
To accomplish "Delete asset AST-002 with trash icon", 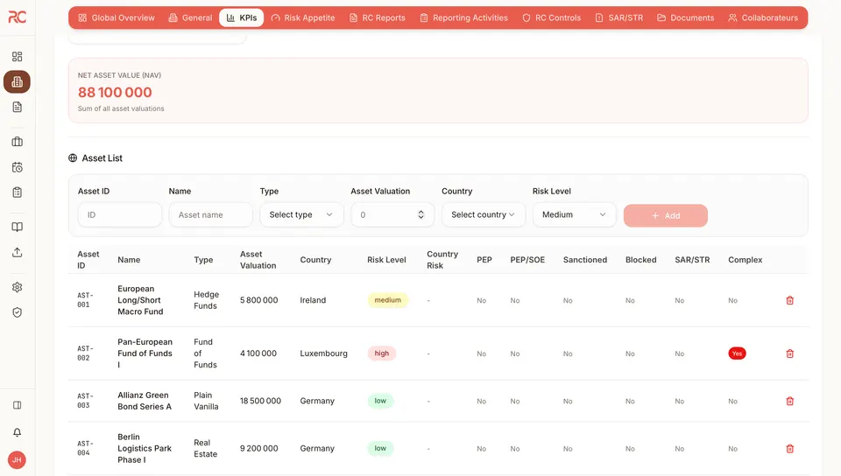I will click(790, 353).
